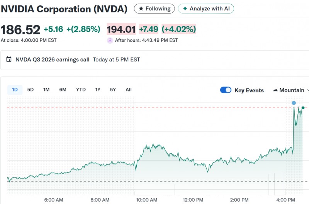Show the All time range
Viewport: 309px width, 204px height.
click(129, 90)
